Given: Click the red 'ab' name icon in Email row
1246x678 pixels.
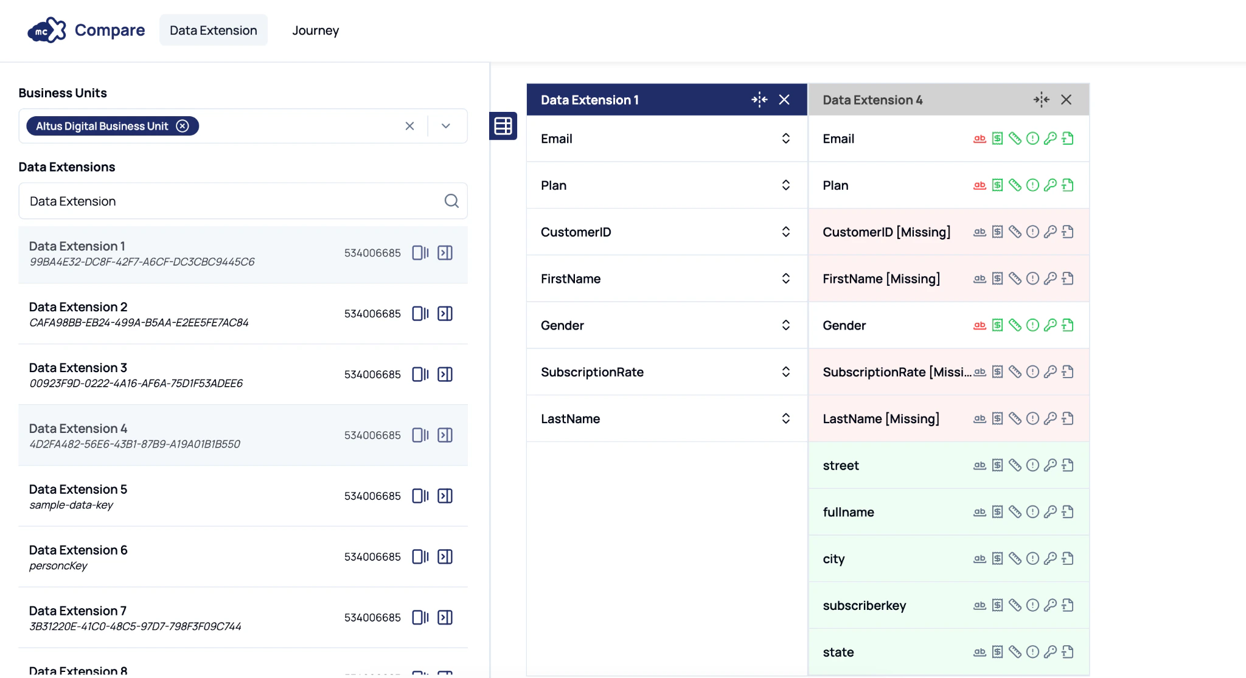Looking at the screenshot, I should click(x=980, y=139).
